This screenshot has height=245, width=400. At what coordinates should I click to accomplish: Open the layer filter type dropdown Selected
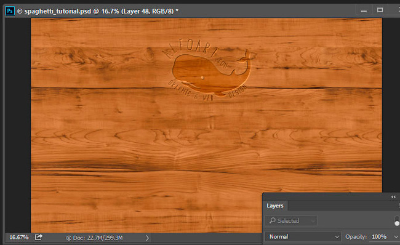pyautogui.click(x=291, y=220)
